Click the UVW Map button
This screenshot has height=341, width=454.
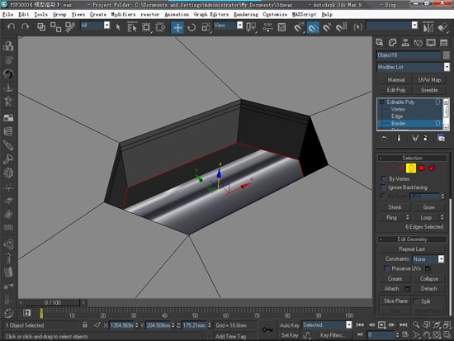pyautogui.click(x=429, y=80)
